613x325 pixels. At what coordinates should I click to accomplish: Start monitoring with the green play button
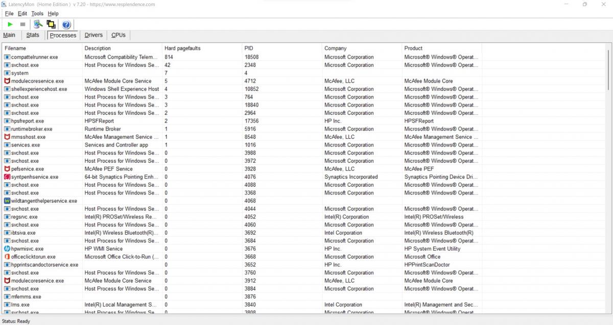click(x=10, y=24)
